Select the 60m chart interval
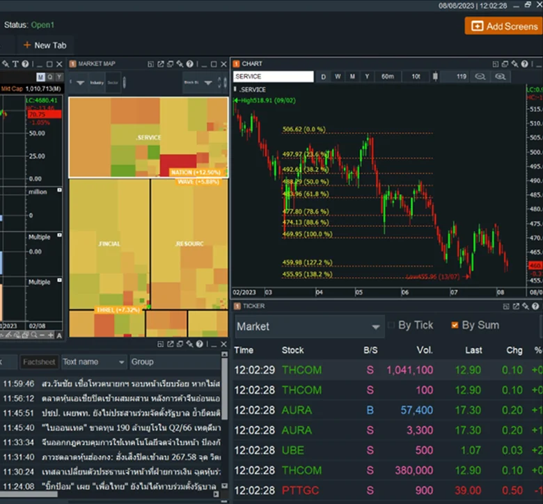This screenshot has width=543, height=504. (388, 77)
